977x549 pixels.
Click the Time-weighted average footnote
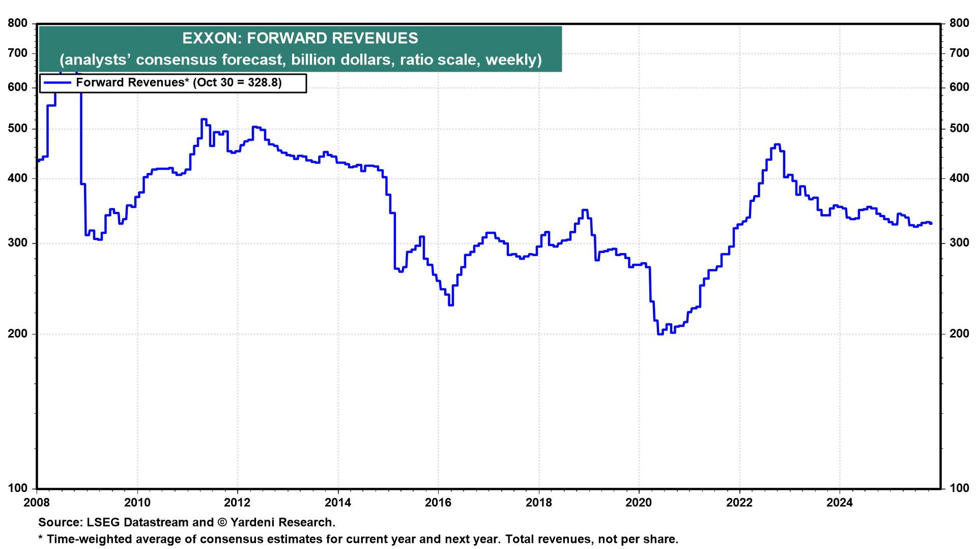(358, 539)
